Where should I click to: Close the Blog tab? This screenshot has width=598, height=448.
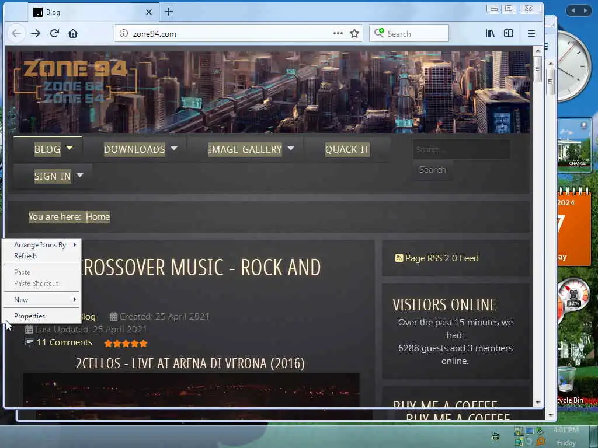149,12
